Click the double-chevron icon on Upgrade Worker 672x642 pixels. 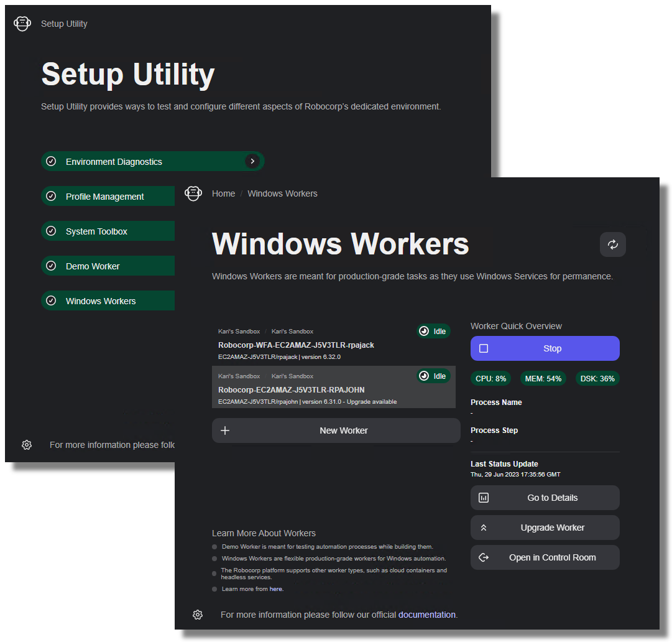[x=484, y=528]
